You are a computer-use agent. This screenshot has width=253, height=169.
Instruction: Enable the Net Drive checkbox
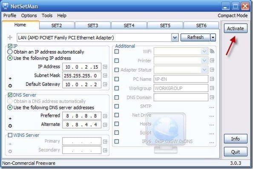pos(117,115)
